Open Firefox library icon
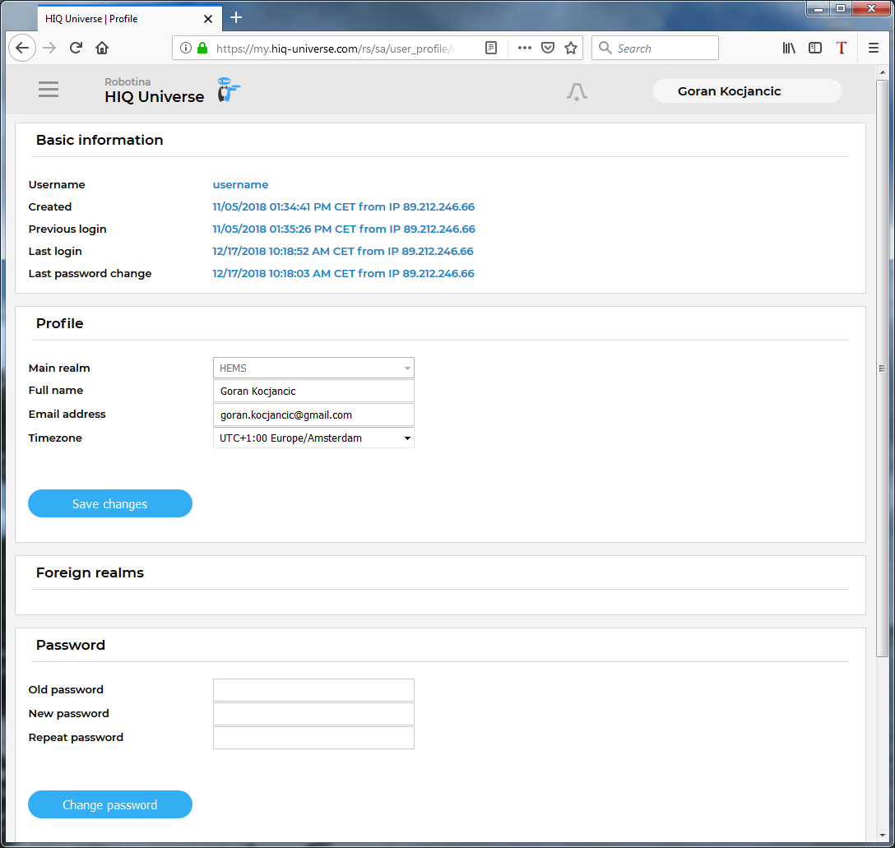The height and width of the screenshot is (848, 895). (789, 49)
